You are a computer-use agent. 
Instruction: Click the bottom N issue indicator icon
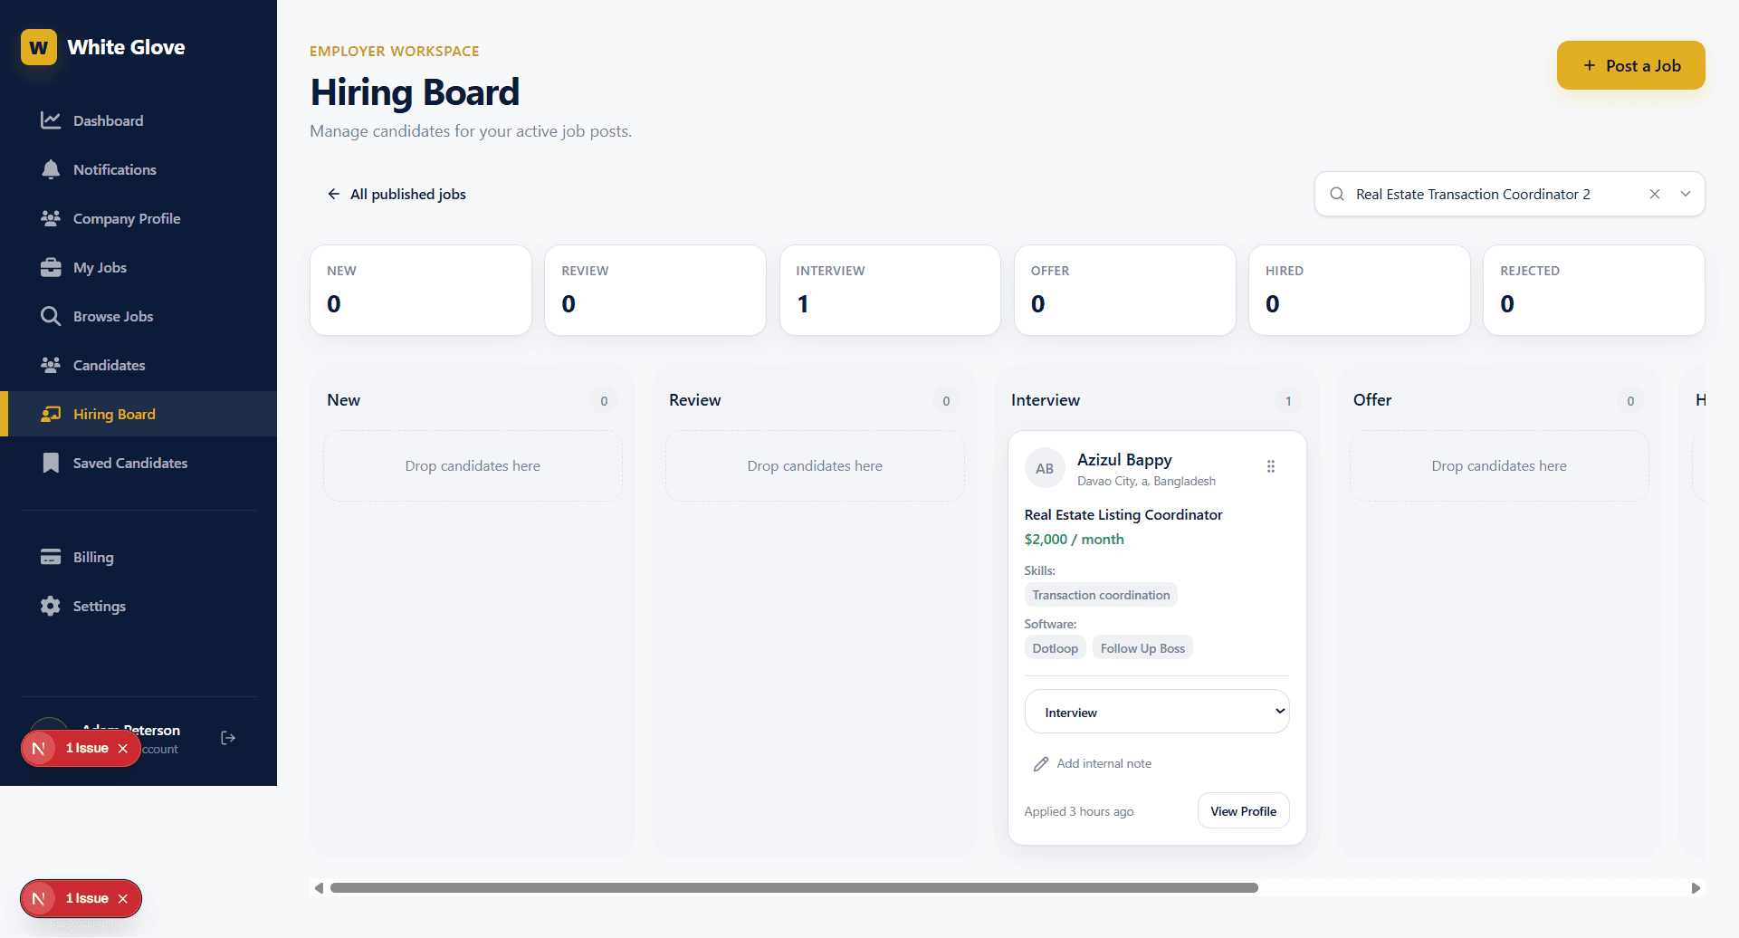[38, 898]
